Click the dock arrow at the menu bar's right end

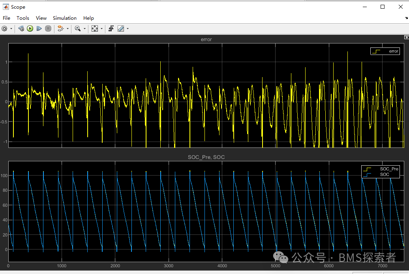coord(406,18)
